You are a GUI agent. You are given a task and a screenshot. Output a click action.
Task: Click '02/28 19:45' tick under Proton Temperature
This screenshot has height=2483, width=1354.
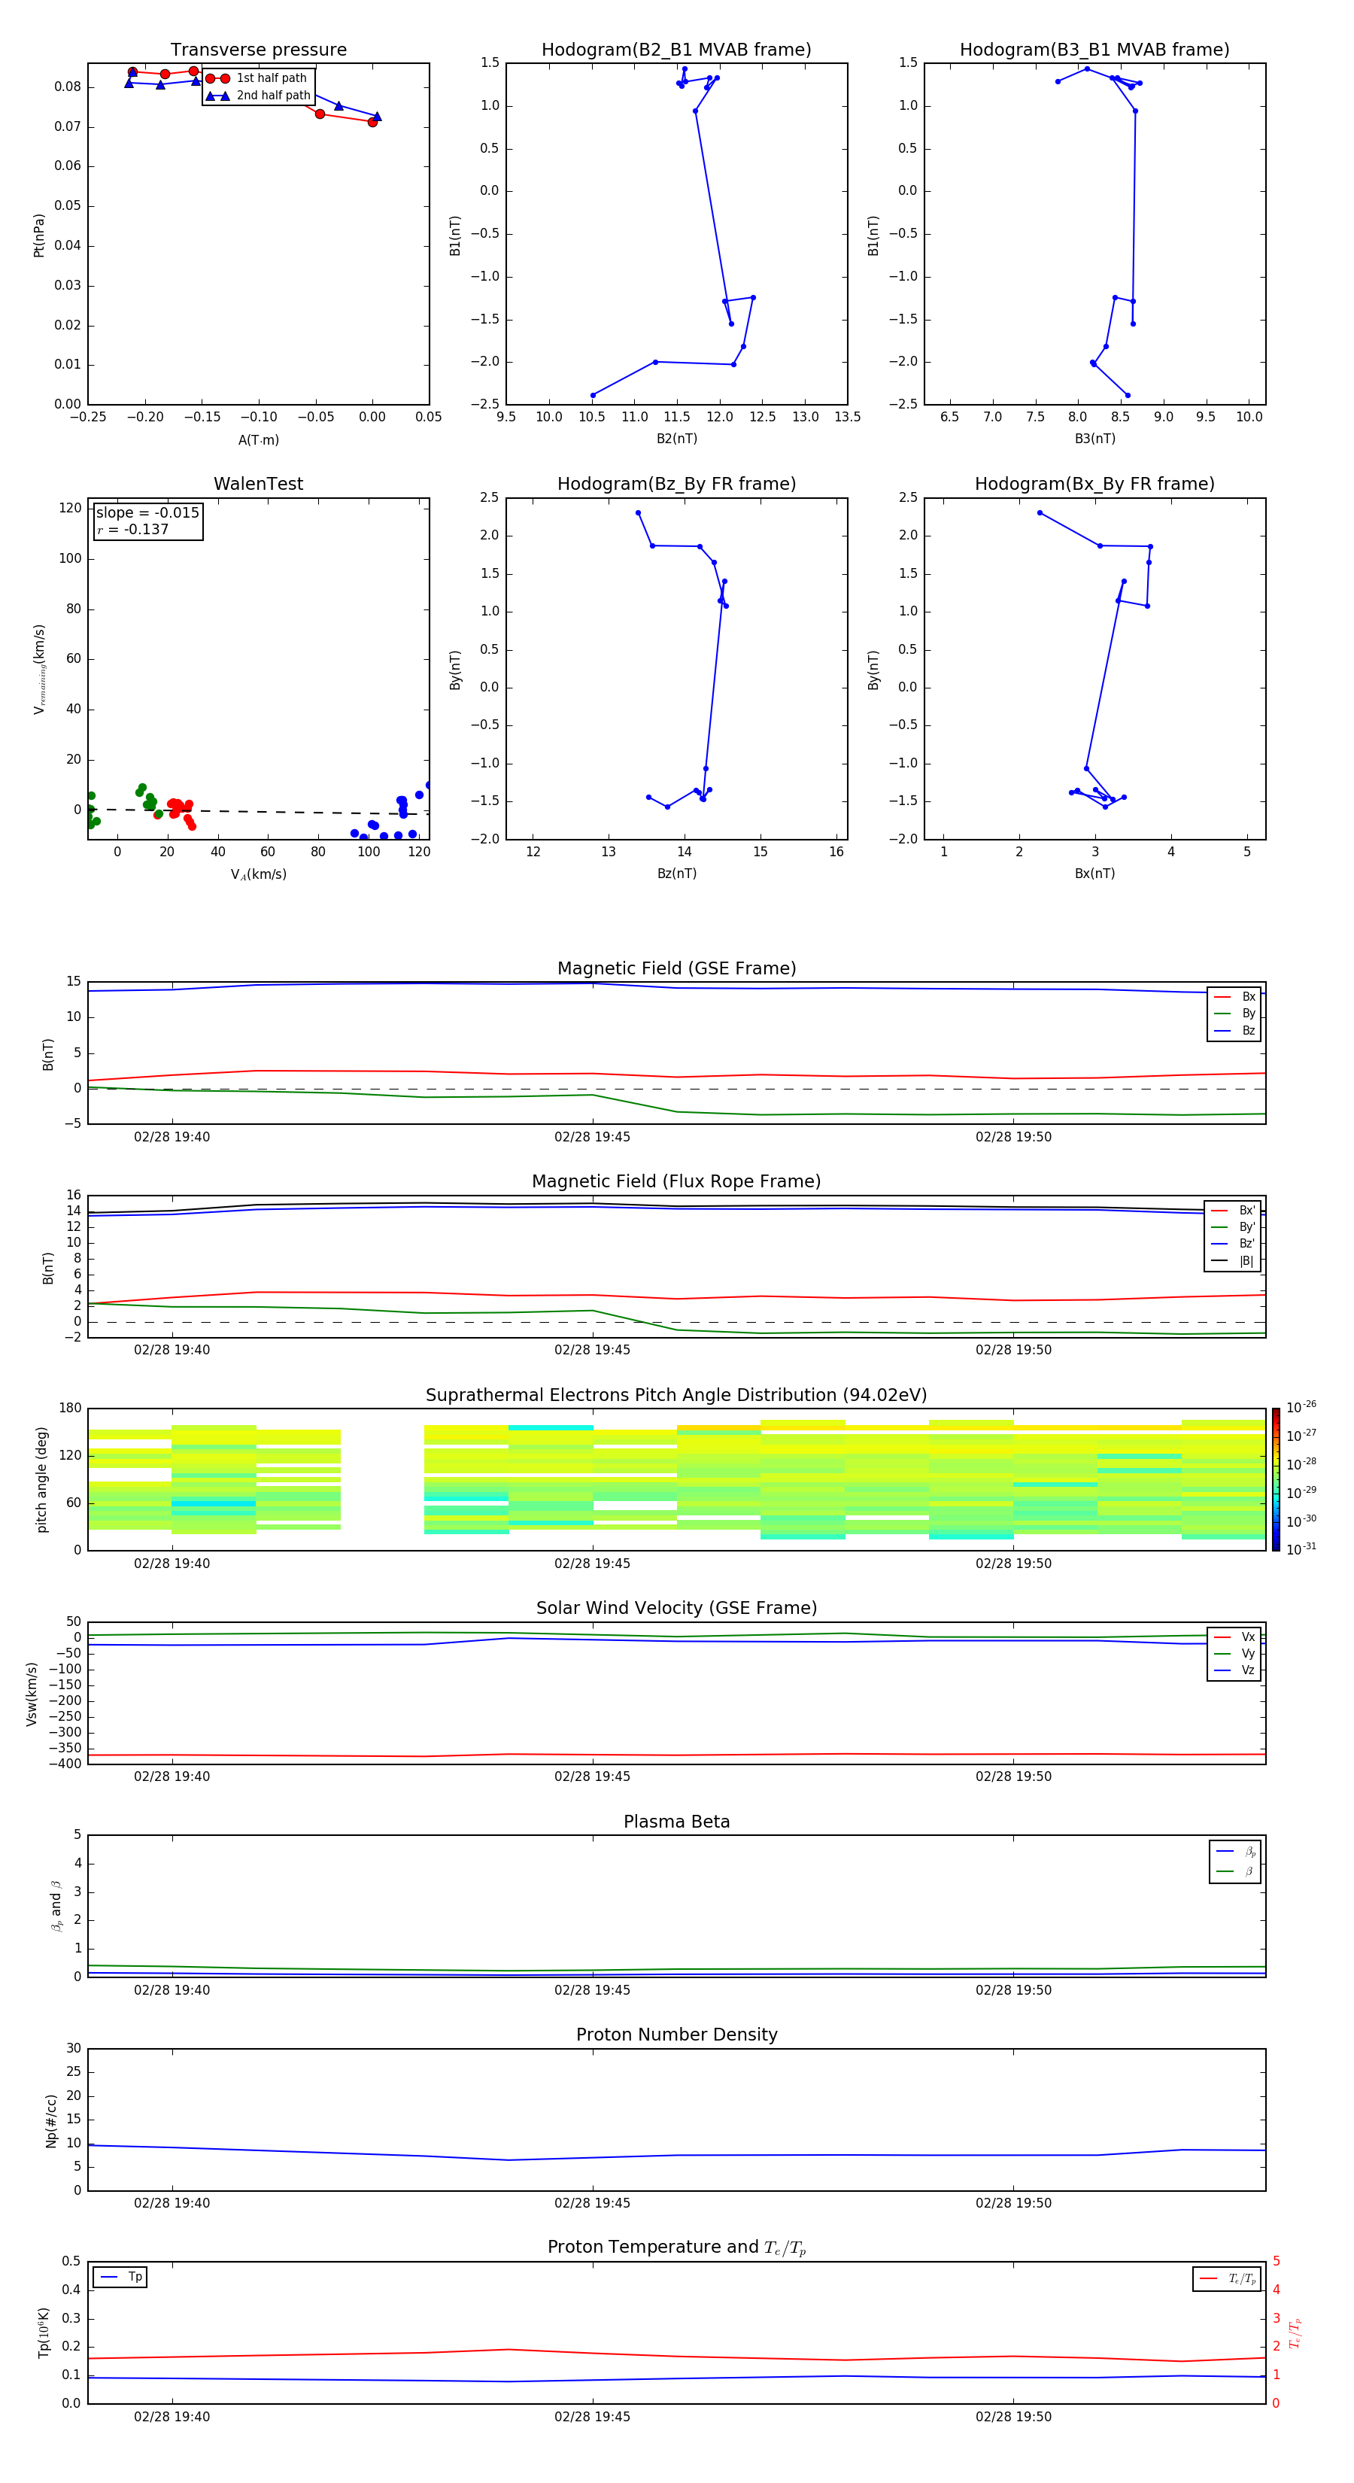click(592, 2417)
